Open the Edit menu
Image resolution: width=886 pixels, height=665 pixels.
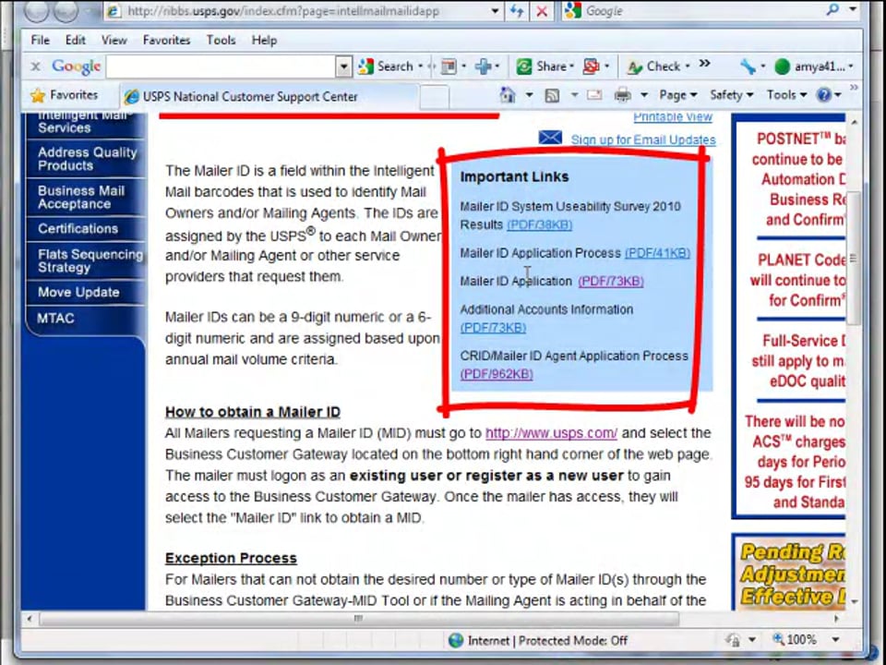tap(75, 40)
